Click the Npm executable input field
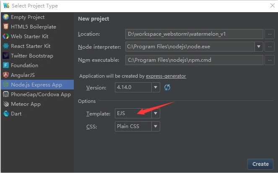278x173 pixels. tap(194, 60)
